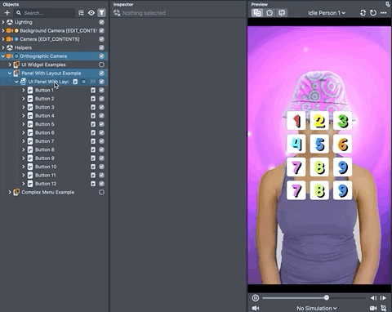Enable the Complex Menu Example checkbox
The image size is (392, 312).
click(x=101, y=192)
